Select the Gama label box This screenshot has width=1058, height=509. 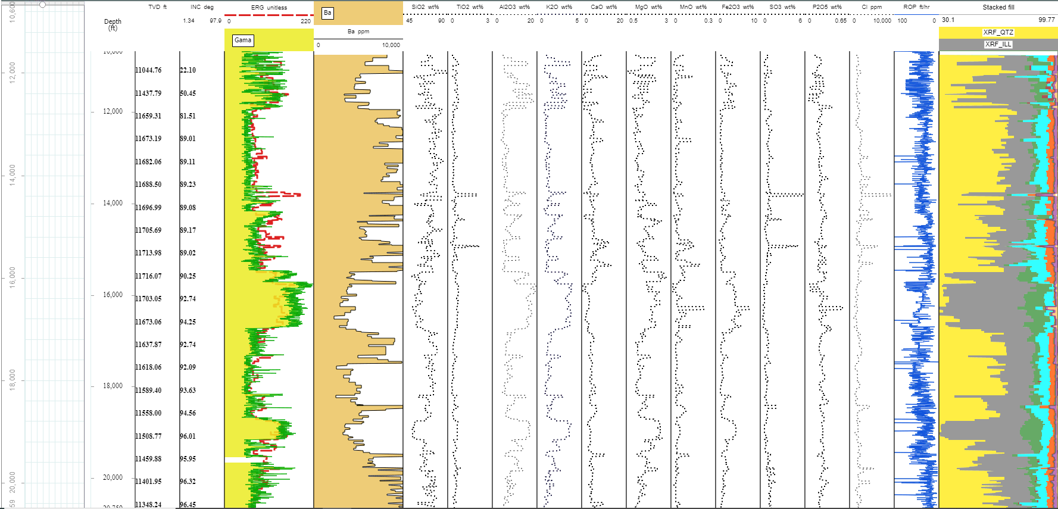[243, 40]
